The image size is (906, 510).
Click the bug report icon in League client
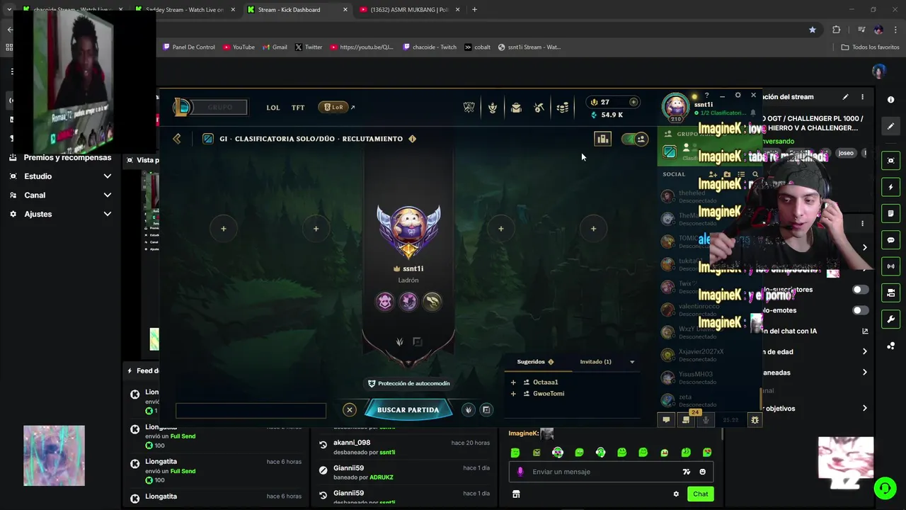(x=755, y=419)
